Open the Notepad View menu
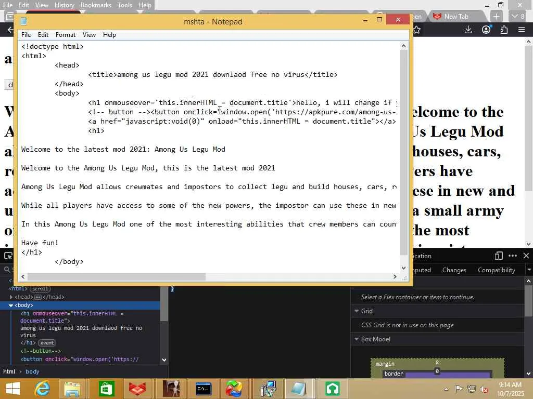 coord(89,35)
